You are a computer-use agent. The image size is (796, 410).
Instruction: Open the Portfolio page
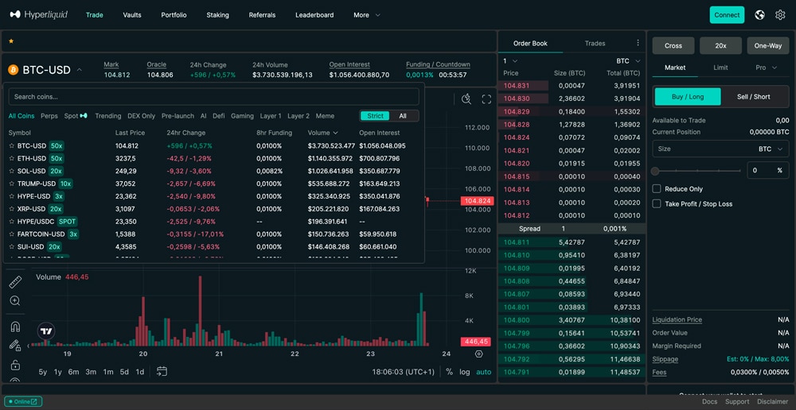[x=174, y=15]
